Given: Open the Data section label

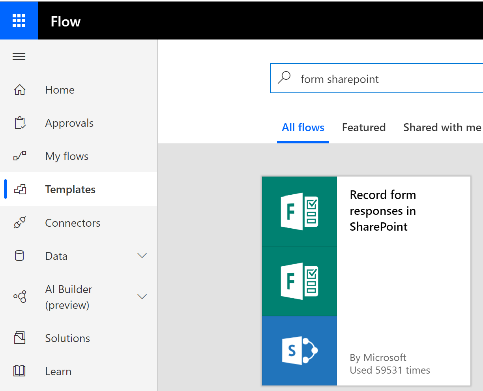Looking at the screenshot, I should (56, 256).
